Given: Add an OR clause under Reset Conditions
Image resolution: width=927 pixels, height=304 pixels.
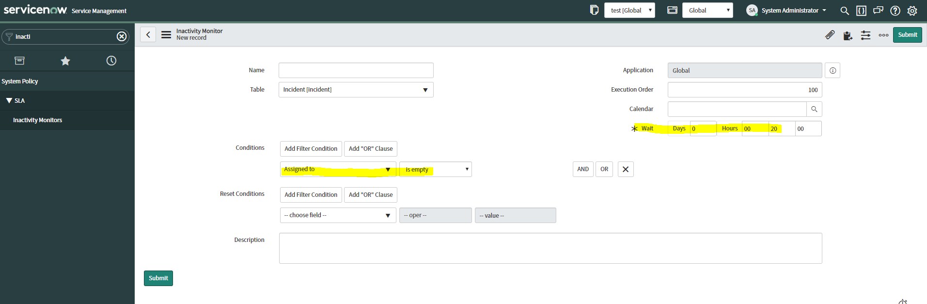Looking at the screenshot, I should click(371, 195).
